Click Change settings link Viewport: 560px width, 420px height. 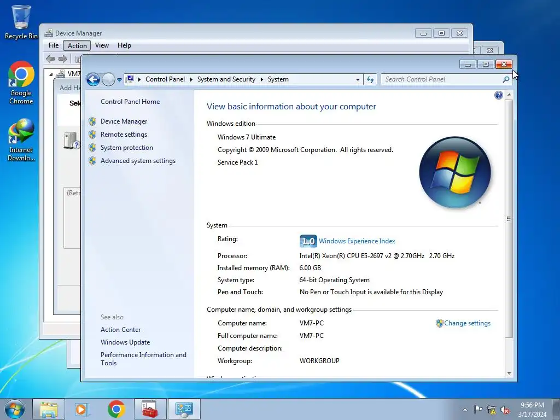point(467,323)
